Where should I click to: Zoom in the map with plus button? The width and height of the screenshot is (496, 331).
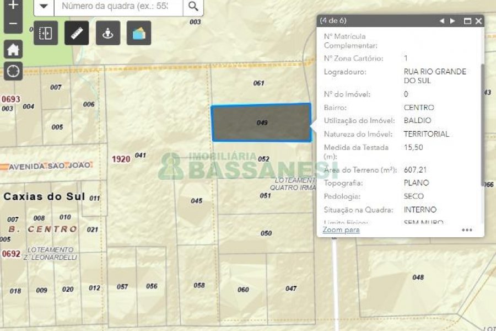click(x=13, y=6)
